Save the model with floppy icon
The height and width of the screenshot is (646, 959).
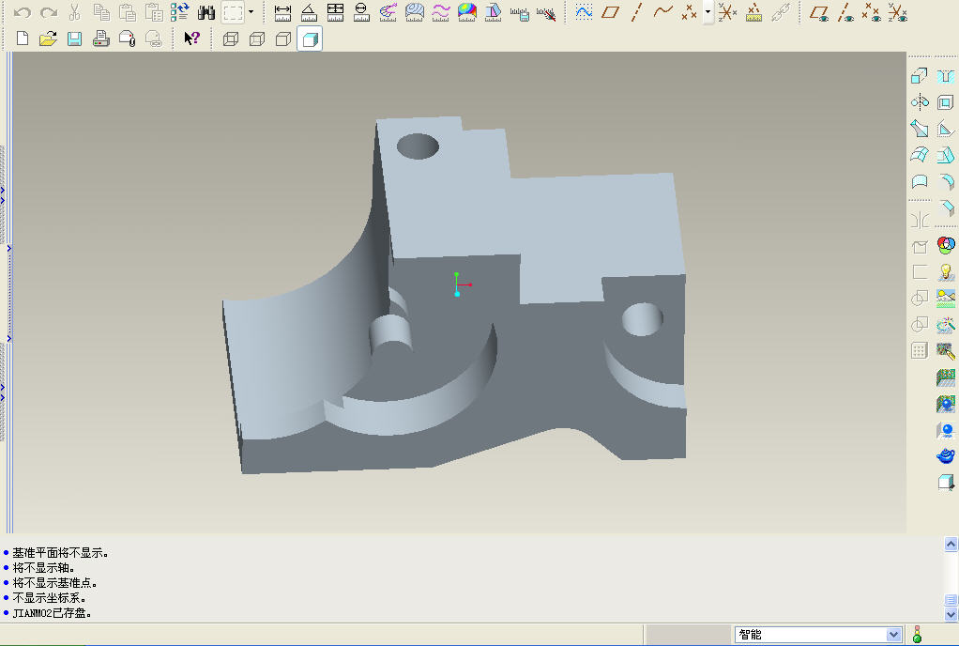[75, 38]
